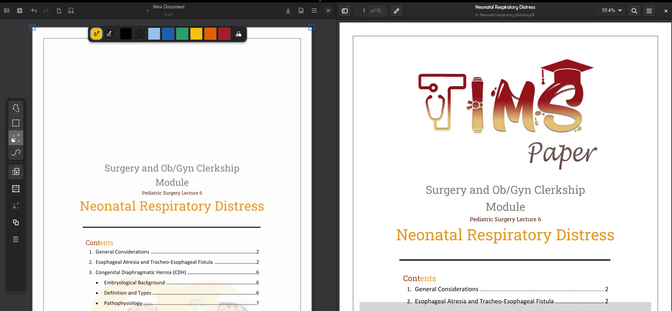
Task: Close the Neonatal Respiratory Distress PDF window
Action: 666,11
